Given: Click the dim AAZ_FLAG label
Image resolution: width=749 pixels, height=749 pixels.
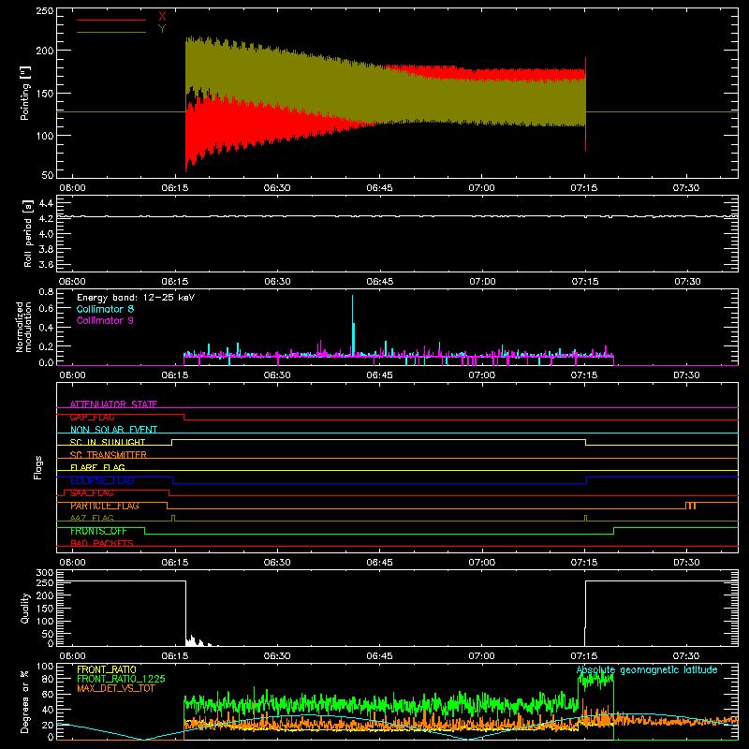Looking at the screenshot, I should coord(92,518).
